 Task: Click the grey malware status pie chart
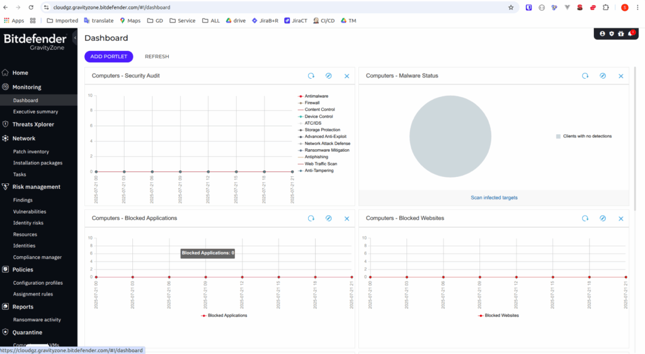[x=450, y=137]
